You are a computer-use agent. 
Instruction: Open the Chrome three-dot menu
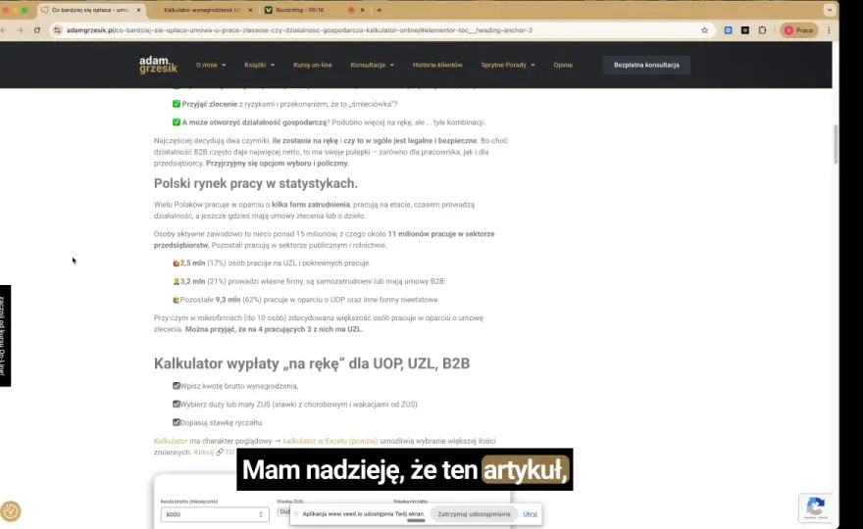829,30
